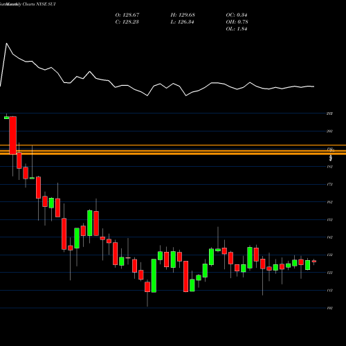This screenshot has height=346, width=346.
Task: Click the 122 price axis label
Action: [x=329, y=273]
